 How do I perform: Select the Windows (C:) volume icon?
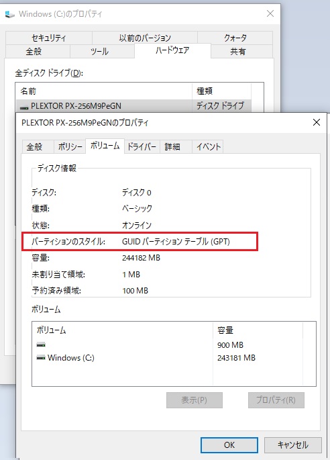point(41,358)
